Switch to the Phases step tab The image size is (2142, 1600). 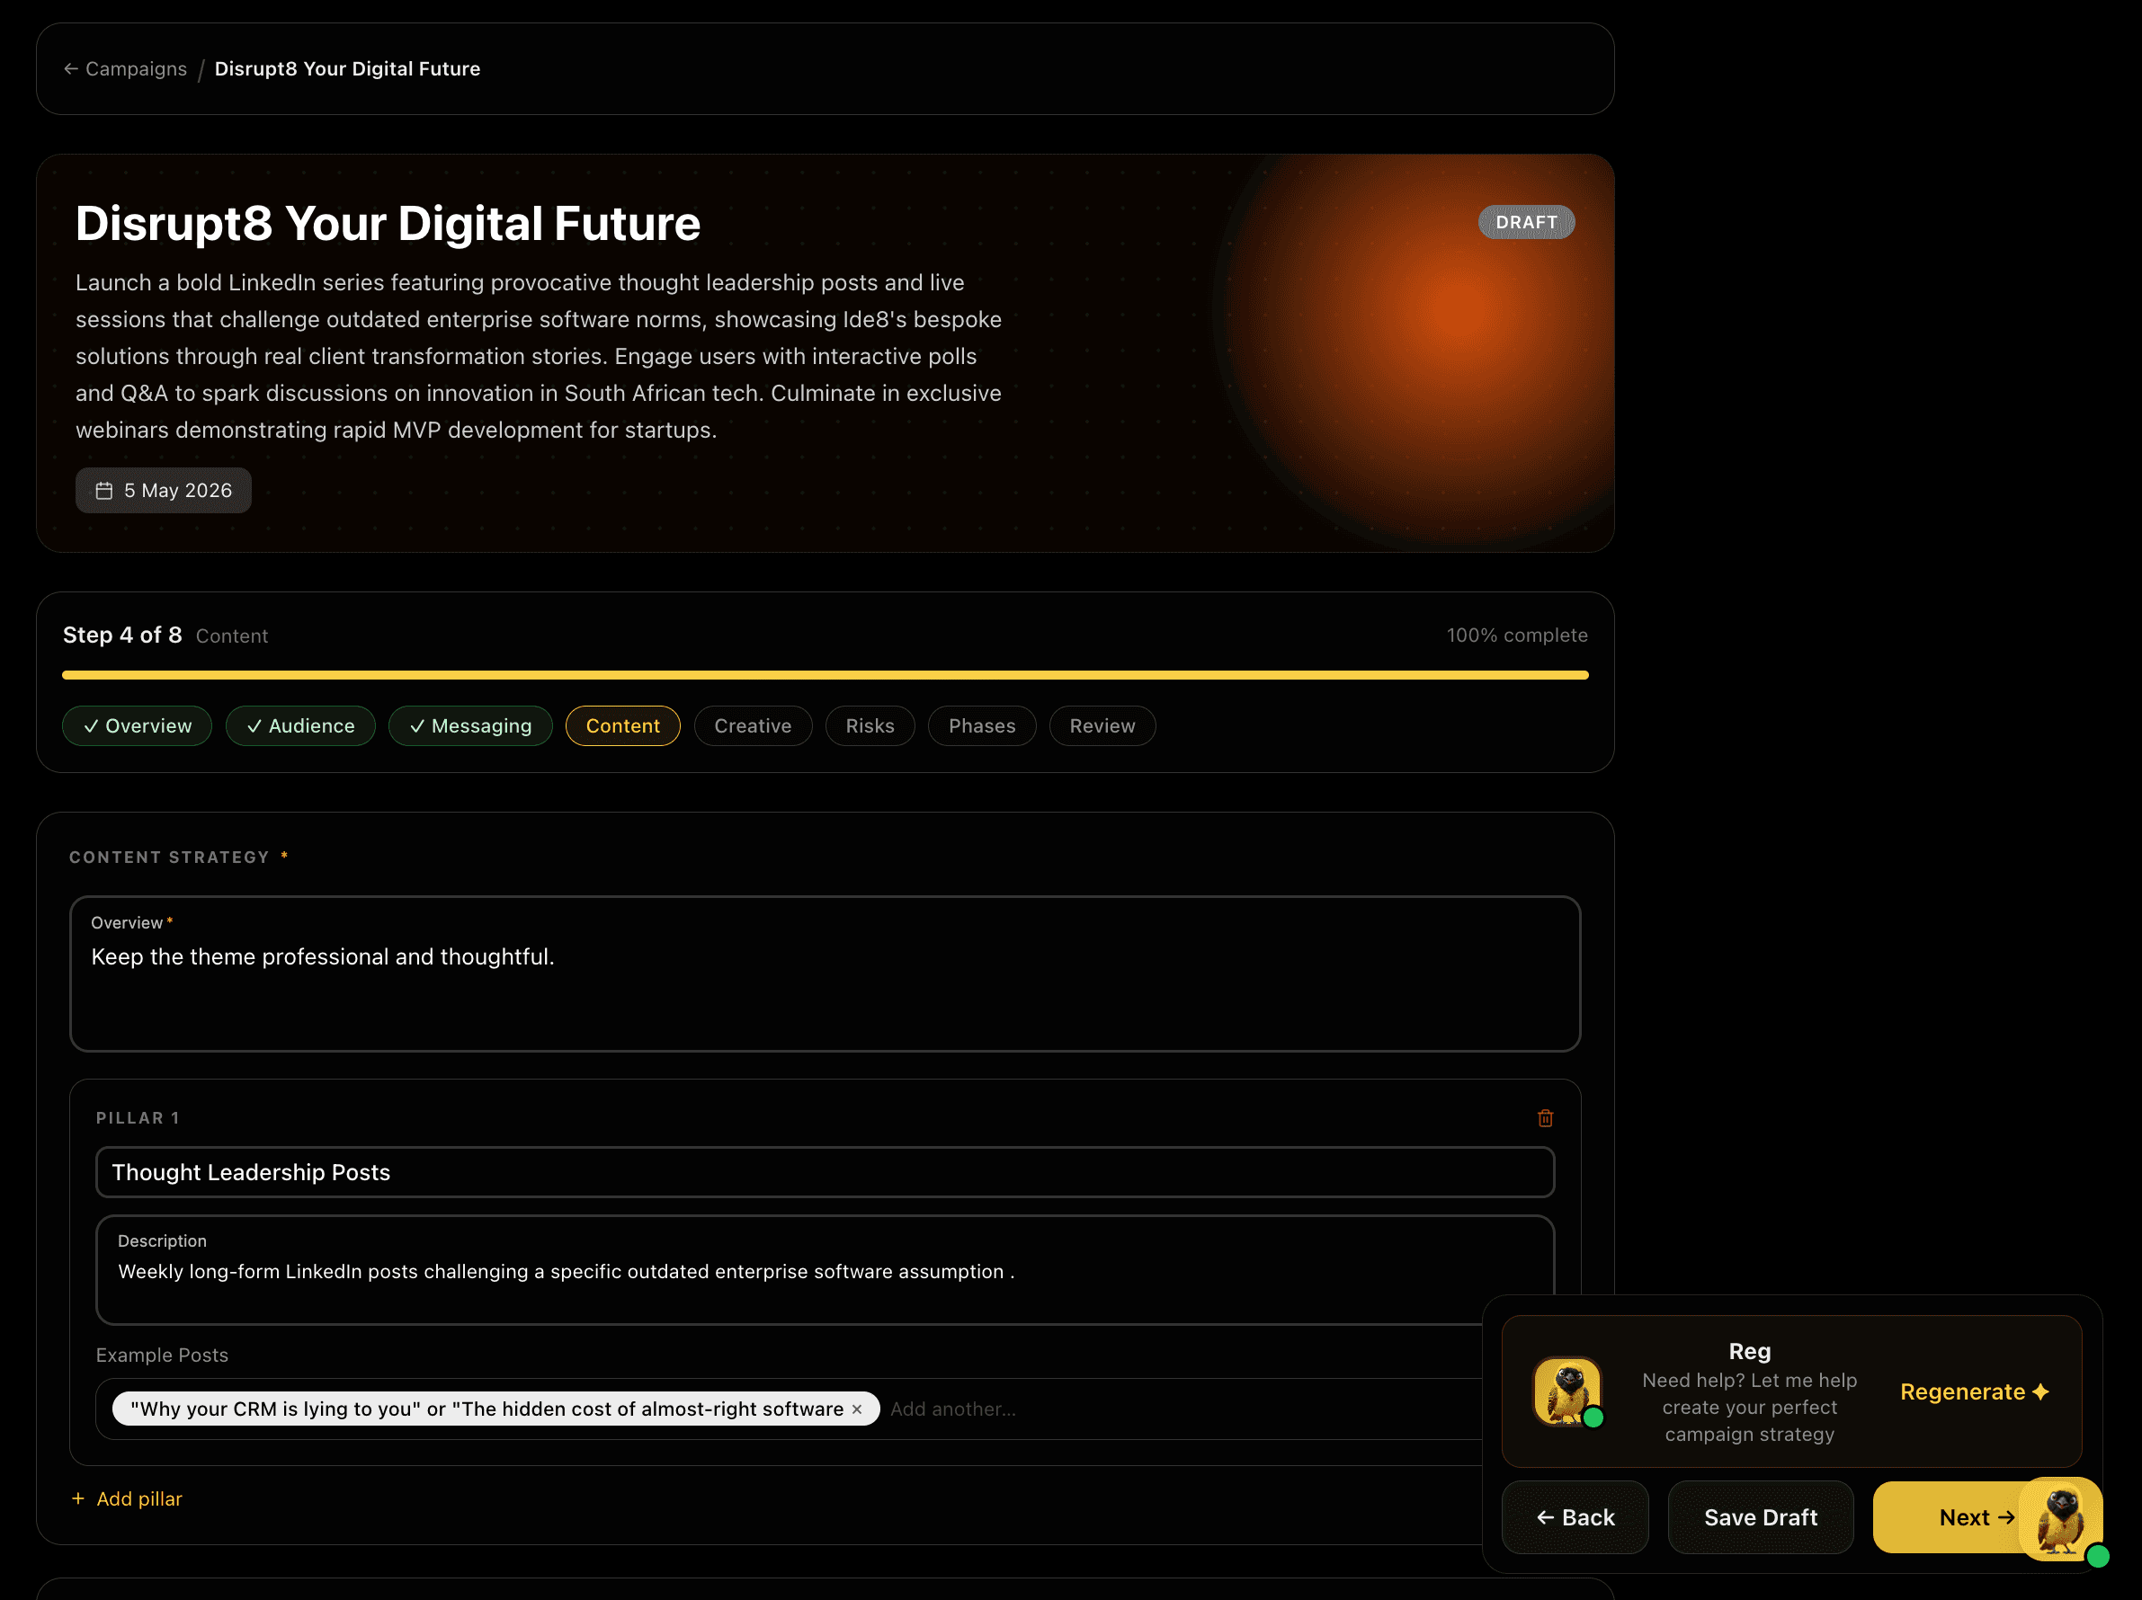pyautogui.click(x=982, y=726)
